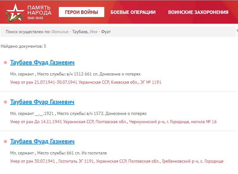Open Таубаев Фуад Газиевич record with в/ч 1512
The width and height of the screenshot is (238, 174).
[x=42, y=63]
